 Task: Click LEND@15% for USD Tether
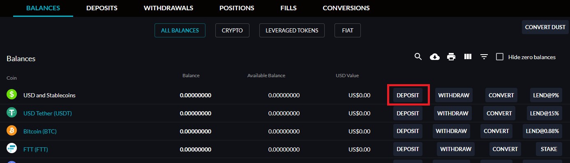click(545, 113)
